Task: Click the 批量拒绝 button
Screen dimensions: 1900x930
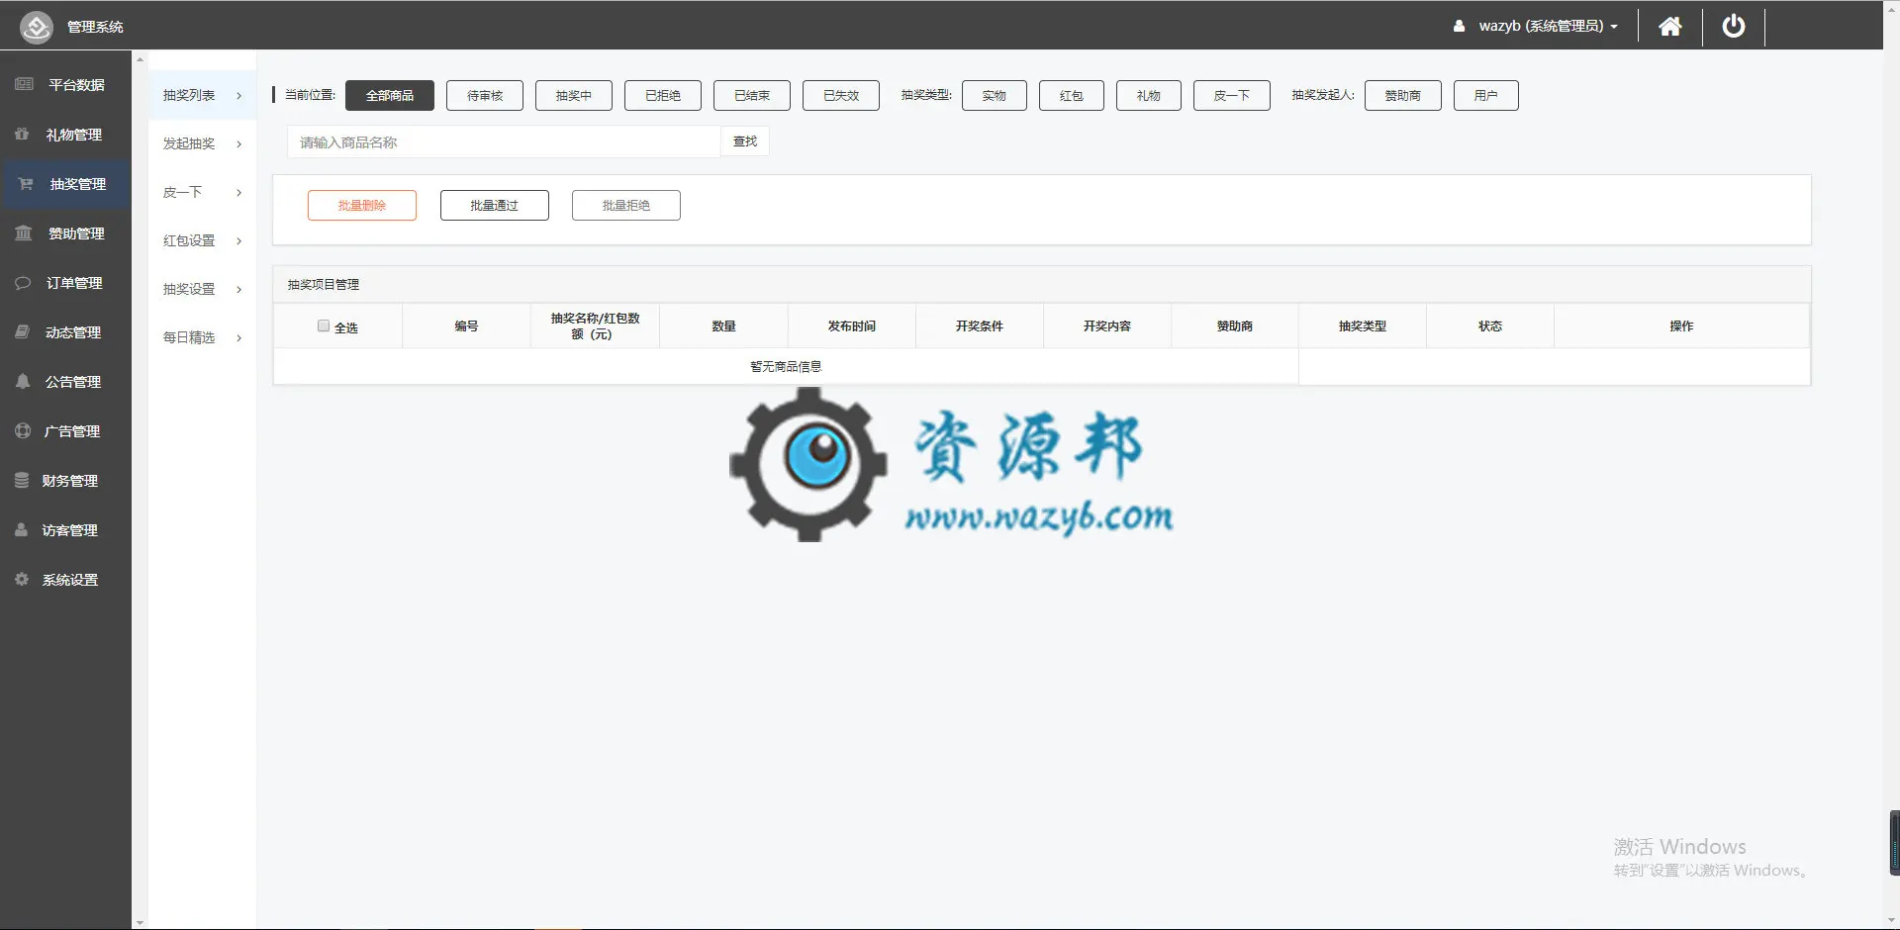Action: (626, 205)
